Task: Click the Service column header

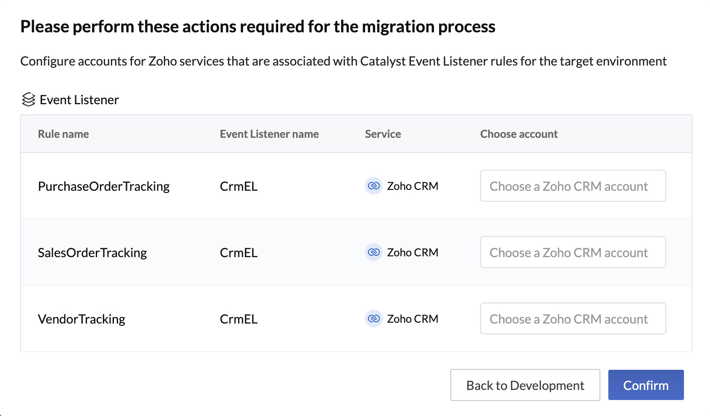Action: (383, 134)
